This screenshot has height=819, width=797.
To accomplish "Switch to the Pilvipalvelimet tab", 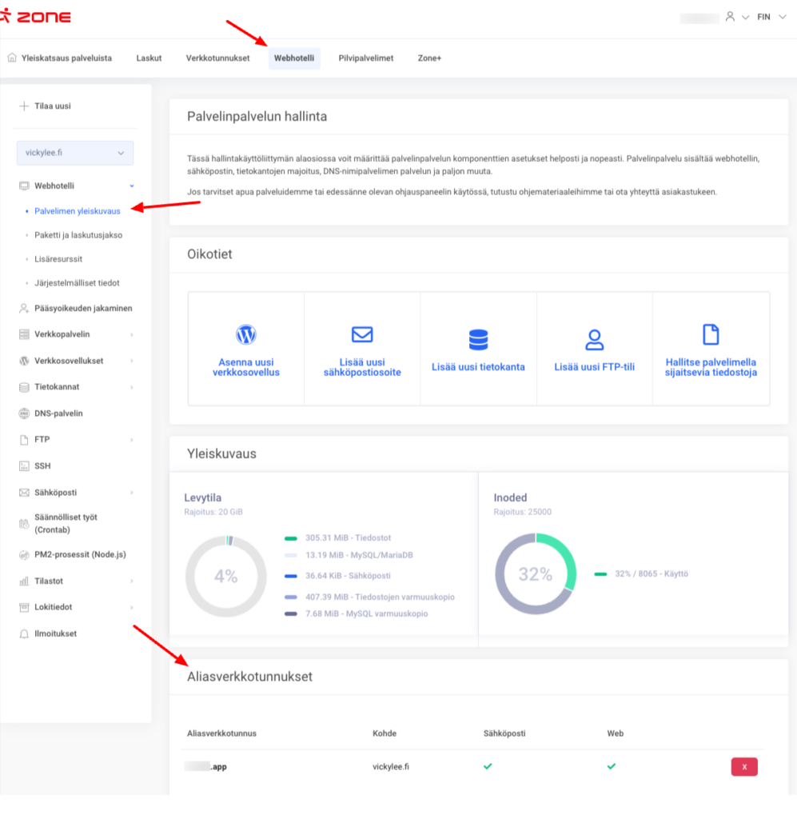I will (366, 58).
